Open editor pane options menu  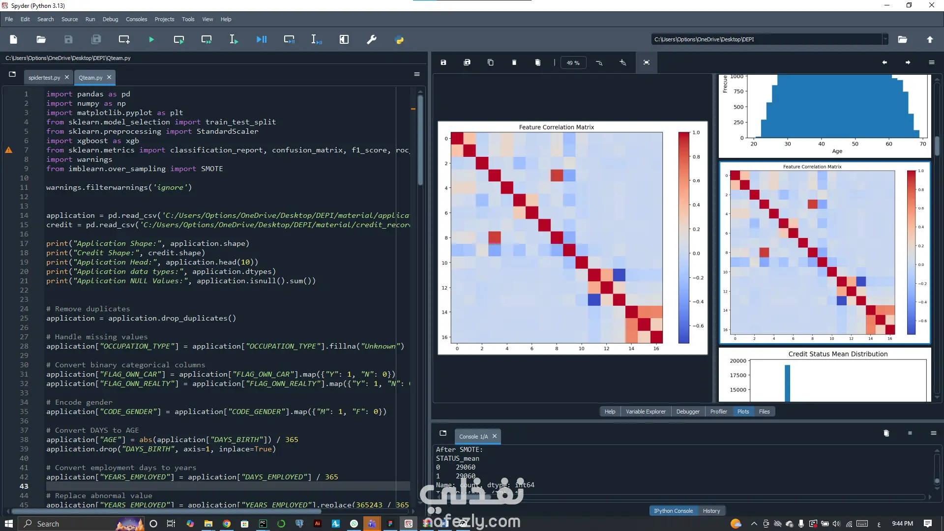pyautogui.click(x=417, y=74)
